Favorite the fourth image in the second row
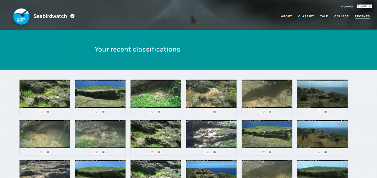Screen dimensions: 377x178 click(208, 152)
